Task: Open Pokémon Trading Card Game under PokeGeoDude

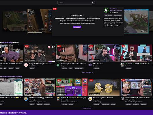Action: 37,102
